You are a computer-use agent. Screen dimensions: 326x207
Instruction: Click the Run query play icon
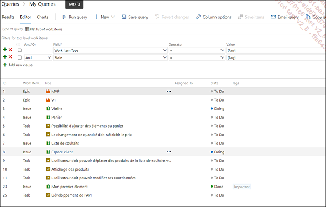pyautogui.click(x=64, y=17)
